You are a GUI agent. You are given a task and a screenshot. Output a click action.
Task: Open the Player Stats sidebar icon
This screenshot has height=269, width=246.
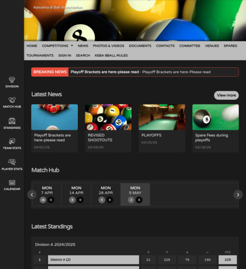tap(12, 162)
